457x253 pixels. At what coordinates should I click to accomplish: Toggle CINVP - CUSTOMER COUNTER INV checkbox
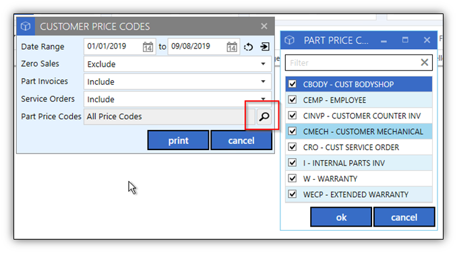(293, 116)
